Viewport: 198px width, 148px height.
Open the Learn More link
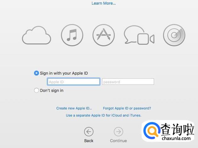point(103,3)
